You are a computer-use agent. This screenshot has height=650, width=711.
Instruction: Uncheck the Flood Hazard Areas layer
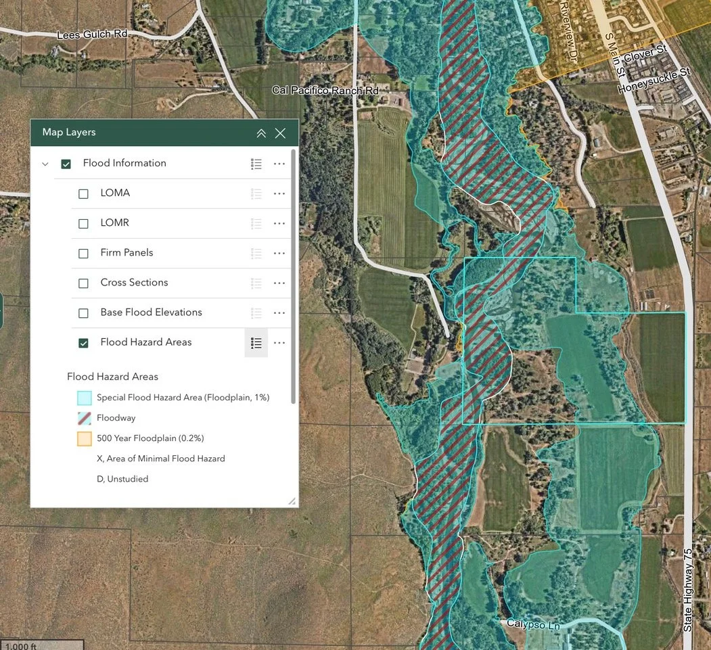83,343
